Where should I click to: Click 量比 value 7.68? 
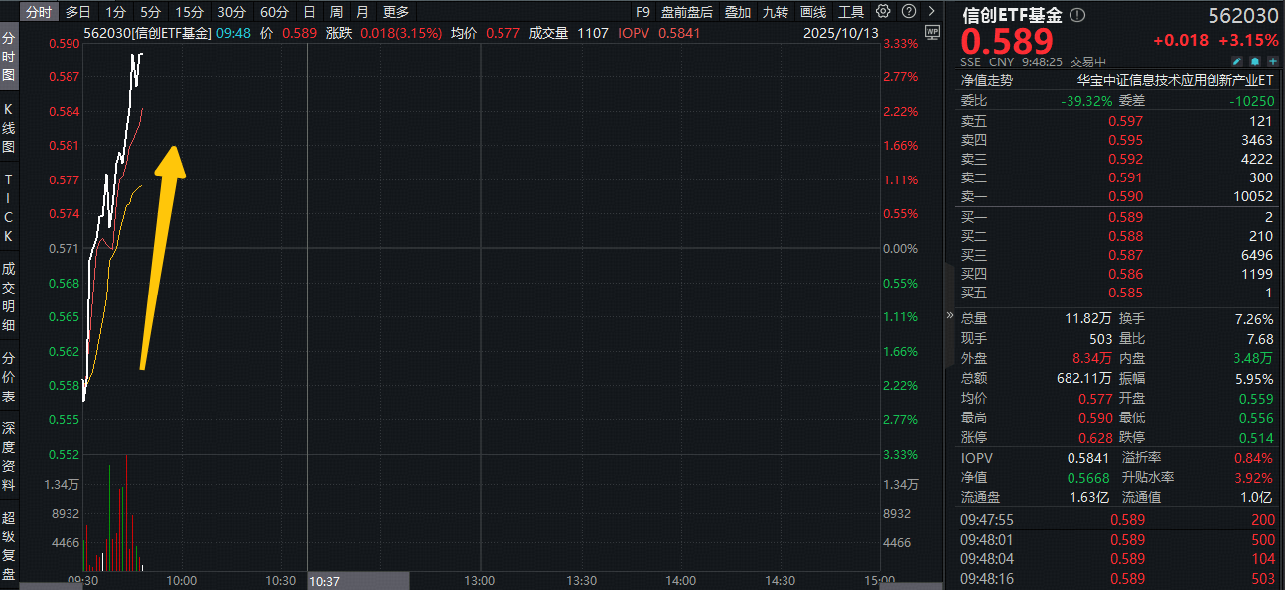[1258, 339]
